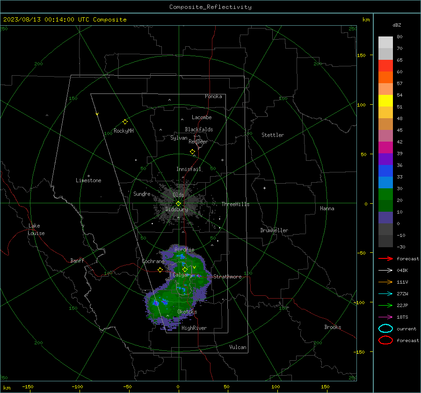Click the HighRiver city label
Screen dimensions: 421x393
(x=194, y=328)
